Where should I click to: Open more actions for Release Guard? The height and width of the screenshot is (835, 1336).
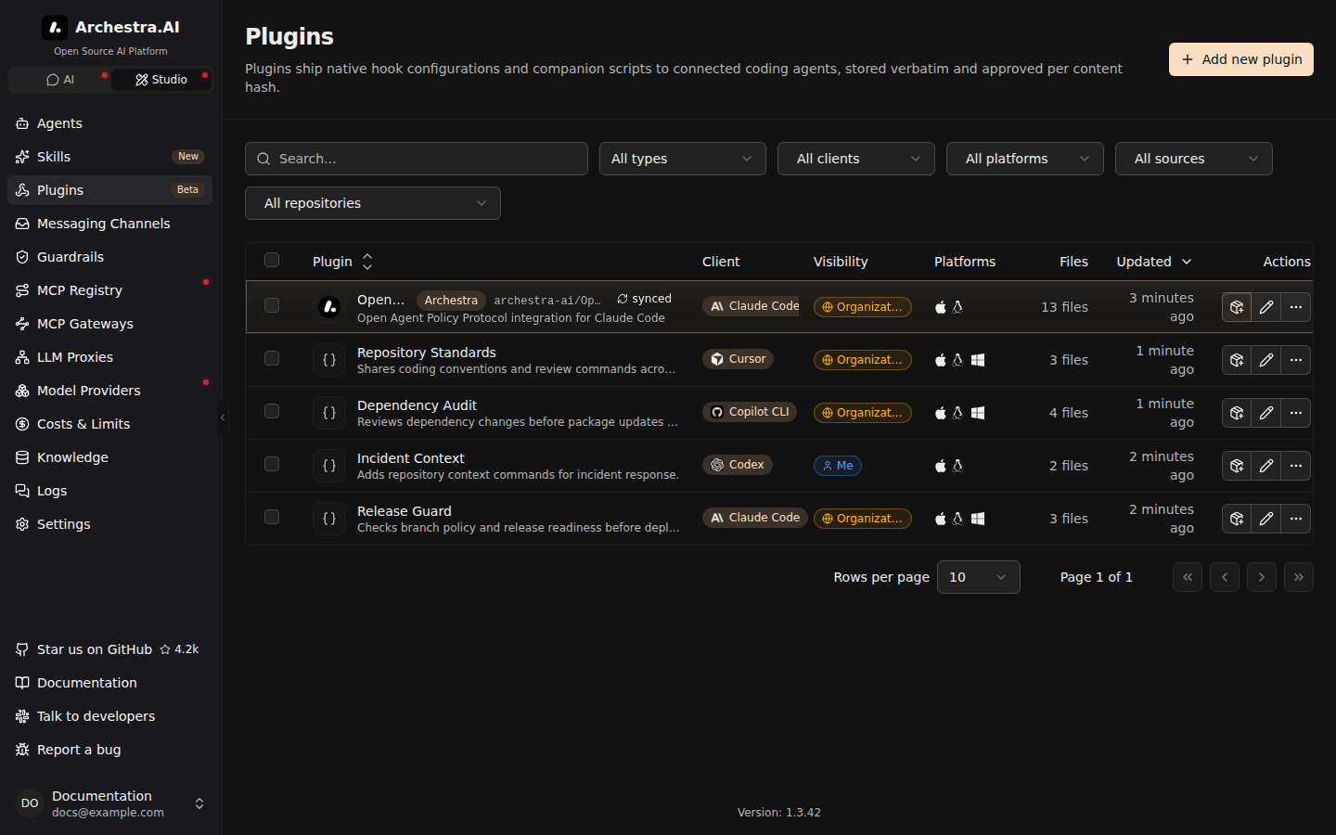tap(1296, 519)
